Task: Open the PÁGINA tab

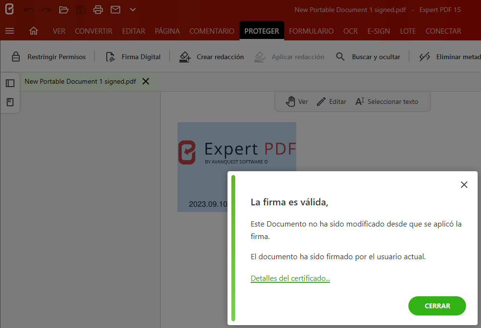Action: [x=167, y=31]
